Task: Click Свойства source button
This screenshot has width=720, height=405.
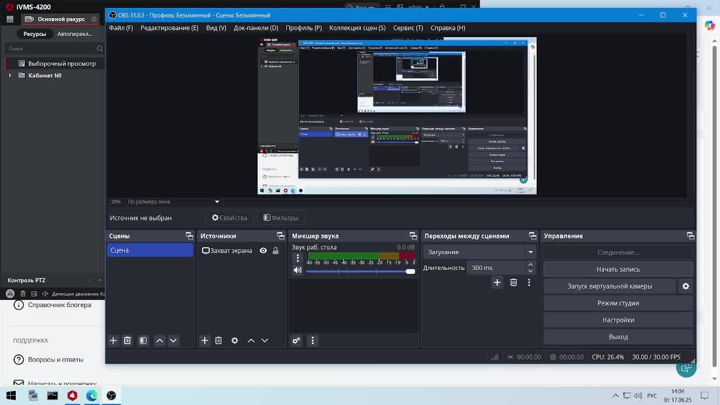Action: point(229,218)
